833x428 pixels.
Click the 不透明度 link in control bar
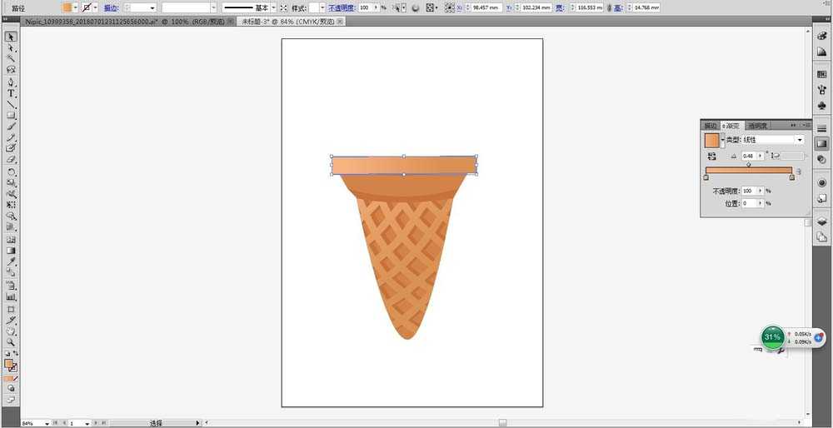pyautogui.click(x=340, y=7)
